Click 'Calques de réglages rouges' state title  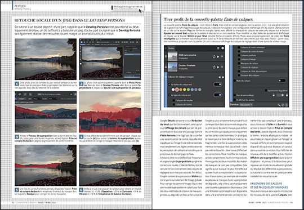pyautogui.click(x=181, y=77)
